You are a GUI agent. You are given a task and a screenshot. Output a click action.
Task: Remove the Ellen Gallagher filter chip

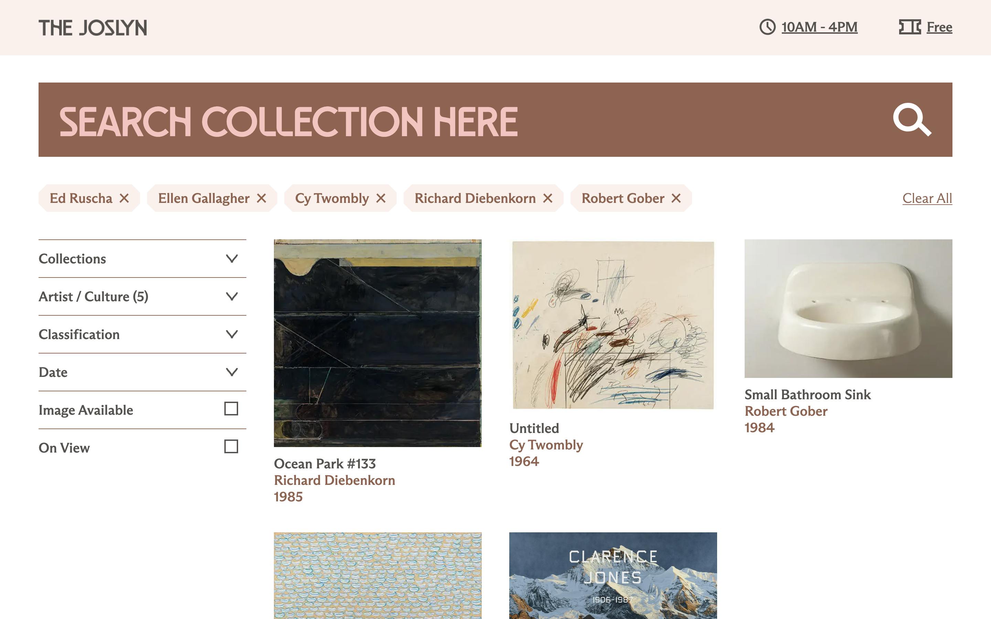pyautogui.click(x=261, y=198)
